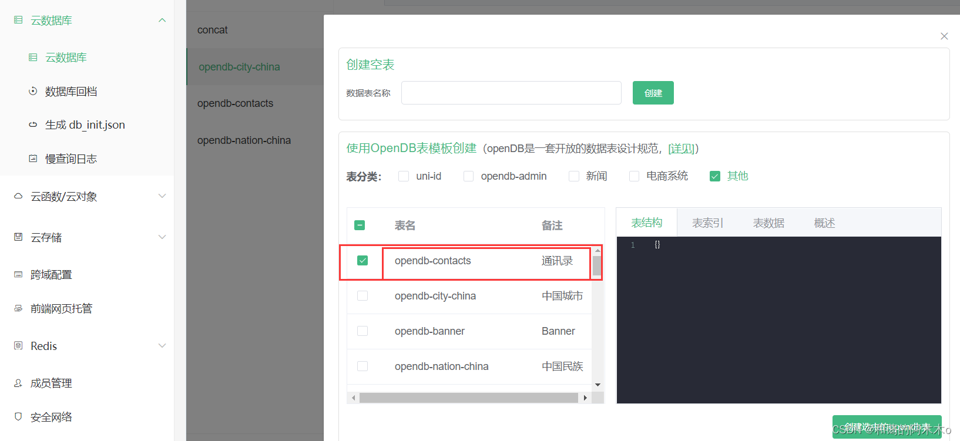Click the 云数据库 submenu icon
Image resolution: width=960 pixels, height=441 pixels.
[33, 58]
